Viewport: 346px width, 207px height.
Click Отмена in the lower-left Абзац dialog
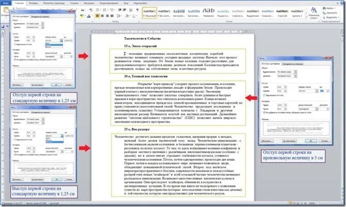click(69, 179)
